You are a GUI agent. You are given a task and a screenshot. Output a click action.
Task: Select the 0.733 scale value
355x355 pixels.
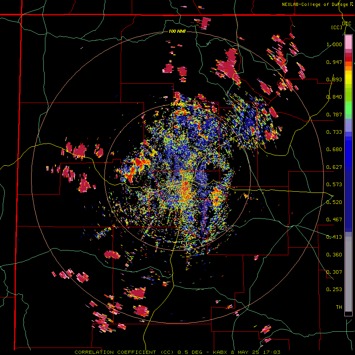[x=334, y=132]
